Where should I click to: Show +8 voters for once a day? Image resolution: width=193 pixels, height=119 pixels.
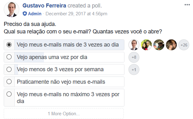click(x=134, y=57)
